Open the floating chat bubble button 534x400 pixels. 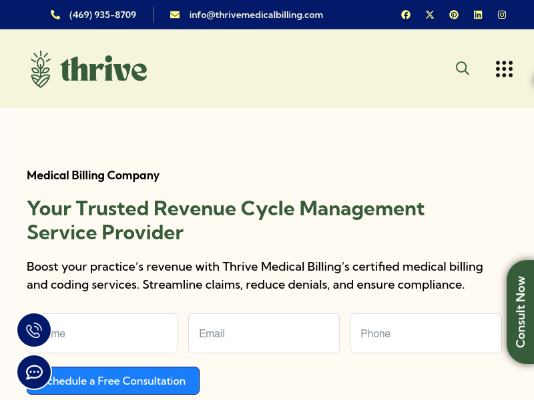point(34,373)
